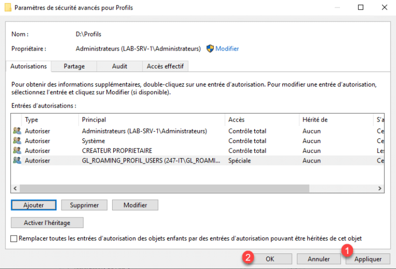Enable Remplacer toutes les entrées d'autorisation checkbox
This screenshot has width=396, height=269.
(14, 238)
